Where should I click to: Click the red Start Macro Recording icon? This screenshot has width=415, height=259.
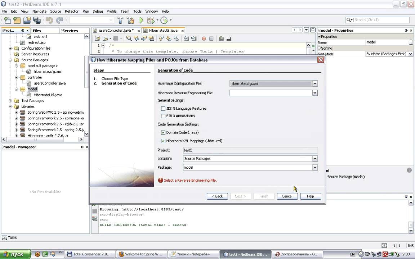[204, 38]
